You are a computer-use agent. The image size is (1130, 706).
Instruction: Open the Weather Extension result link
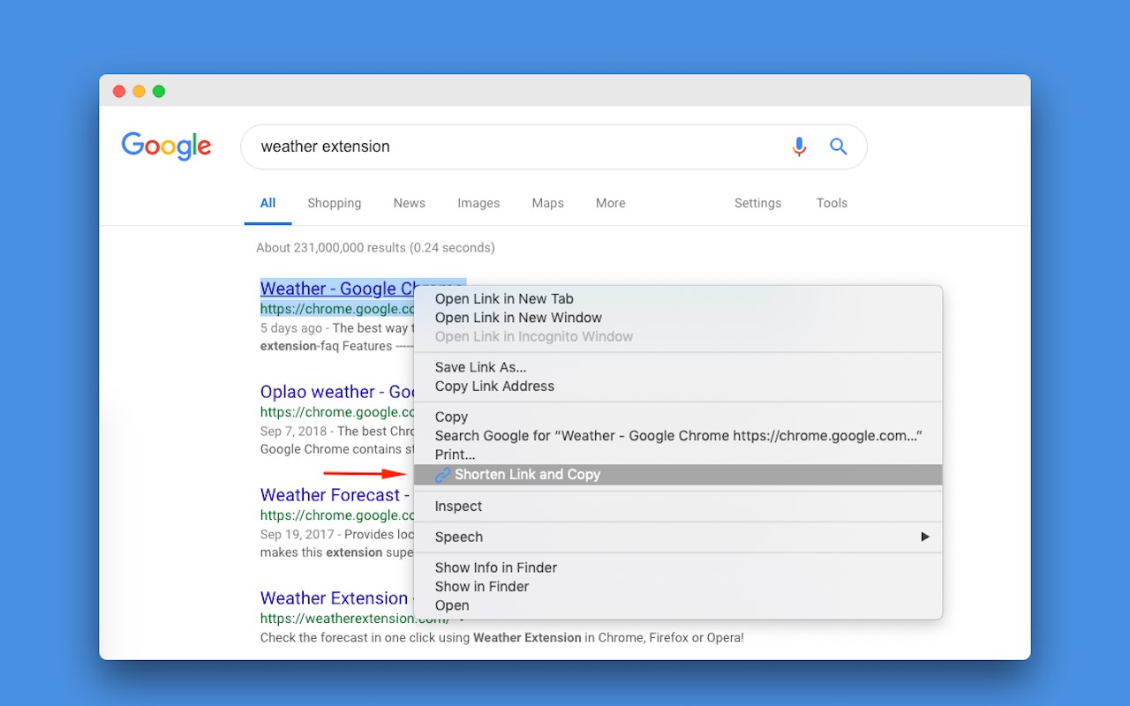[x=335, y=598]
